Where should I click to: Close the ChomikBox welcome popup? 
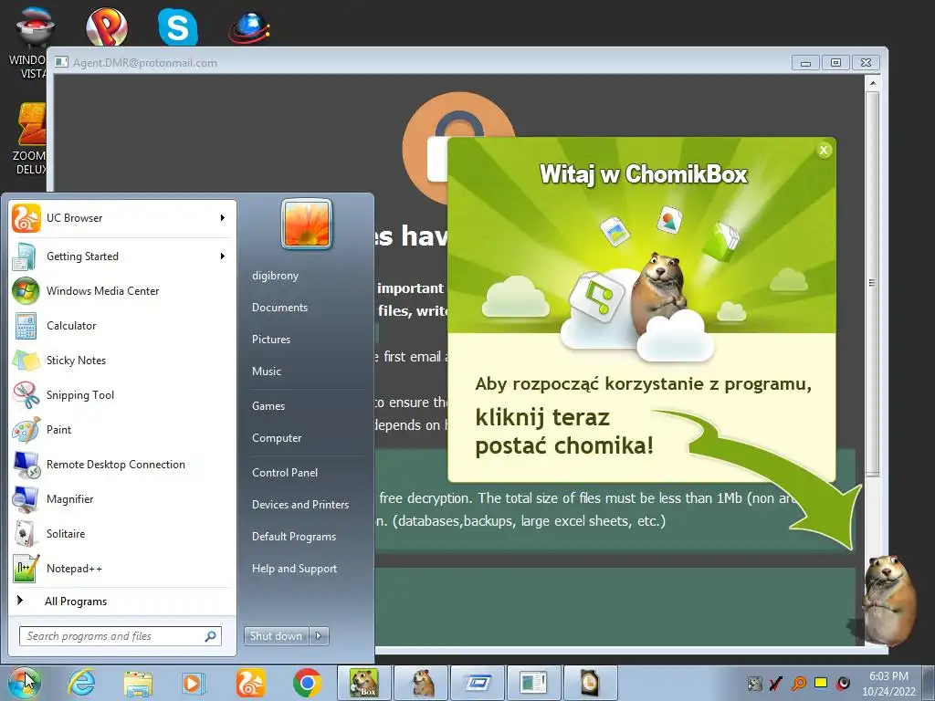click(x=824, y=151)
